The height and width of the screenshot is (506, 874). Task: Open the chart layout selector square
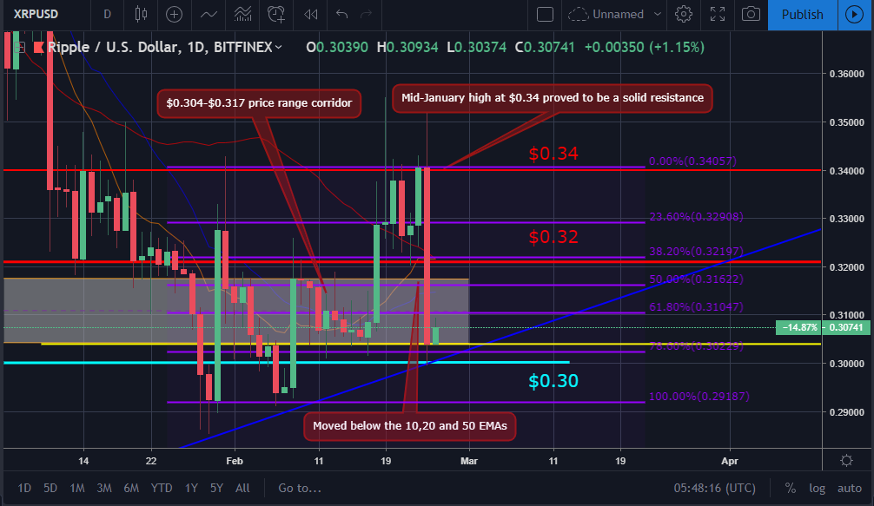pos(545,15)
